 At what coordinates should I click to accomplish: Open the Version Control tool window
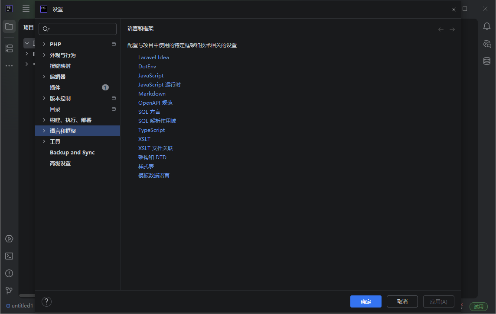click(9, 291)
